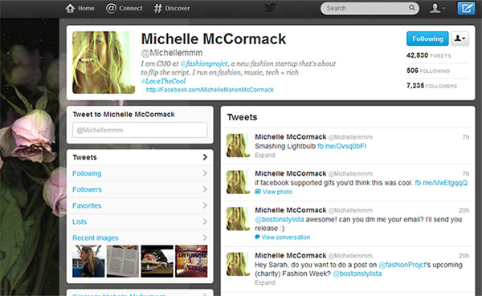The height and width of the screenshot is (296, 482).
Task: Click the Connect nav label
Action: tap(131, 8)
